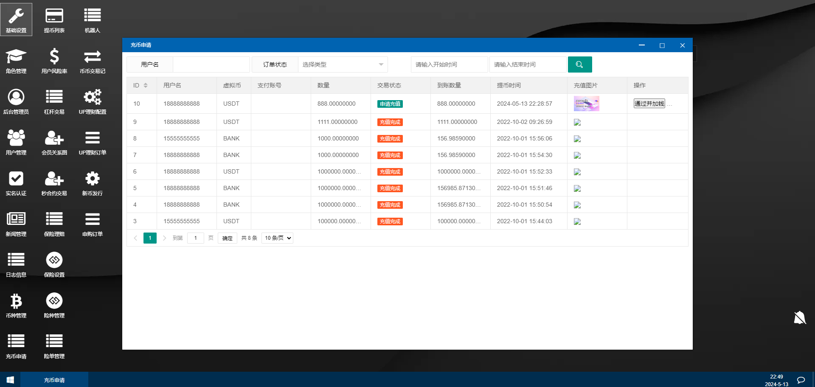Screen dimensions: 815x387
Task: Click quantity 1111.00000000 in the 数量 column
Action: 337,122
